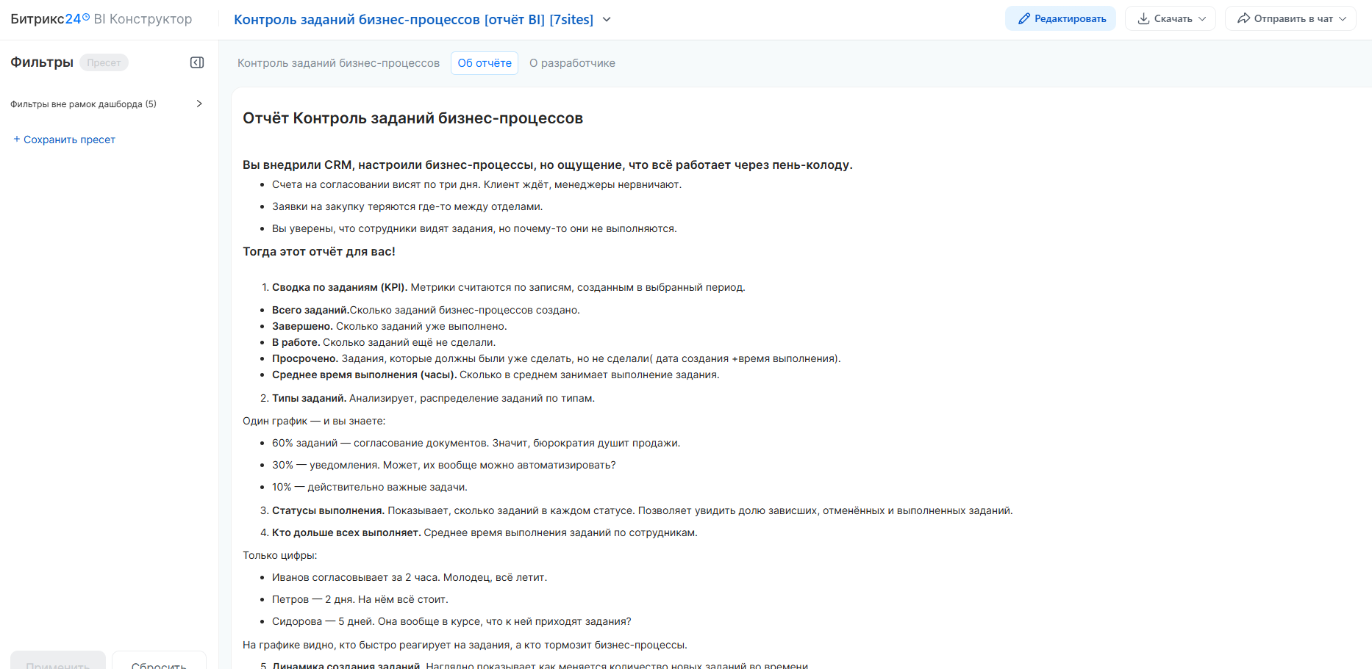Open the dashboard title dropdown chevron
This screenshot has height=669, width=1372.
coord(607,19)
